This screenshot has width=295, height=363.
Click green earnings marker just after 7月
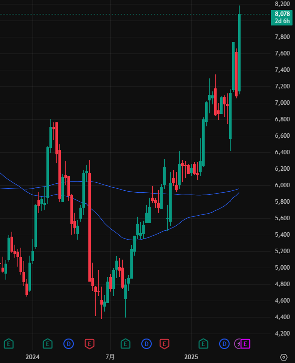pyautogui.click(x=125, y=344)
